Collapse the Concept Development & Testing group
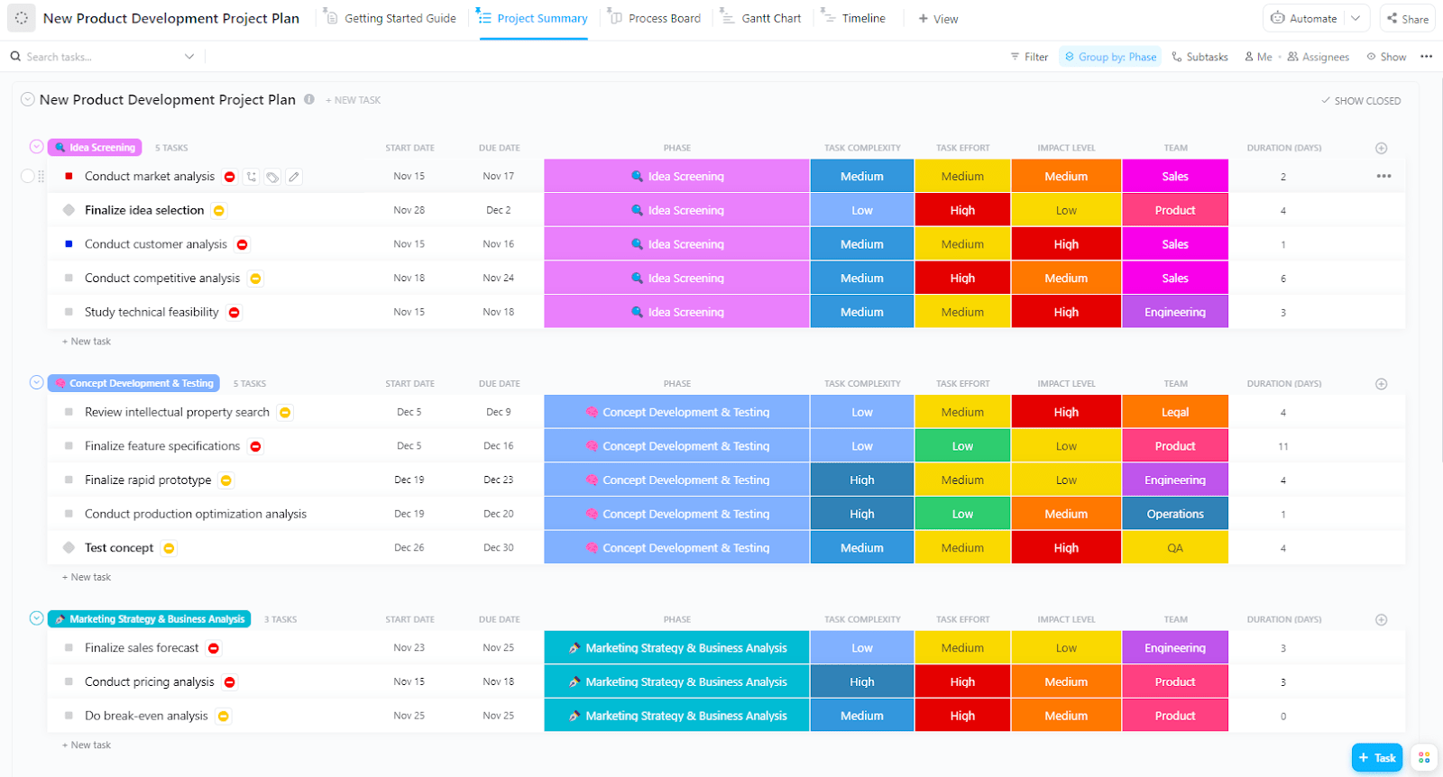The width and height of the screenshot is (1443, 777). pyautogui.click(x=36, y=383)
